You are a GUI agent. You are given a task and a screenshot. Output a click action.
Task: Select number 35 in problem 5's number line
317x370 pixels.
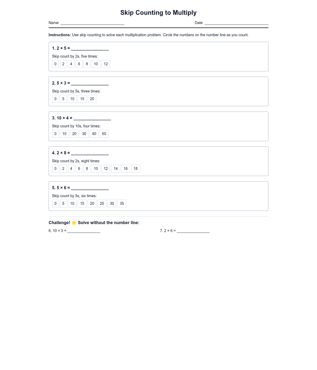(122, 203)
